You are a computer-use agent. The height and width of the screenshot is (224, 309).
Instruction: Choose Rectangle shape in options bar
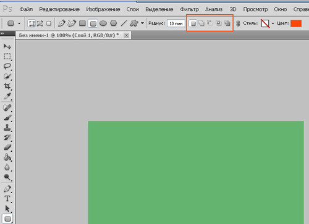click(x=82, y=23)
